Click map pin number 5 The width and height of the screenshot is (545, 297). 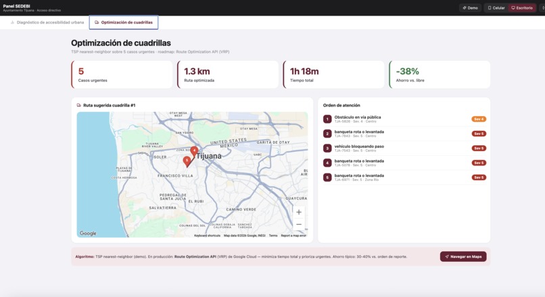[x=187, y=161]
